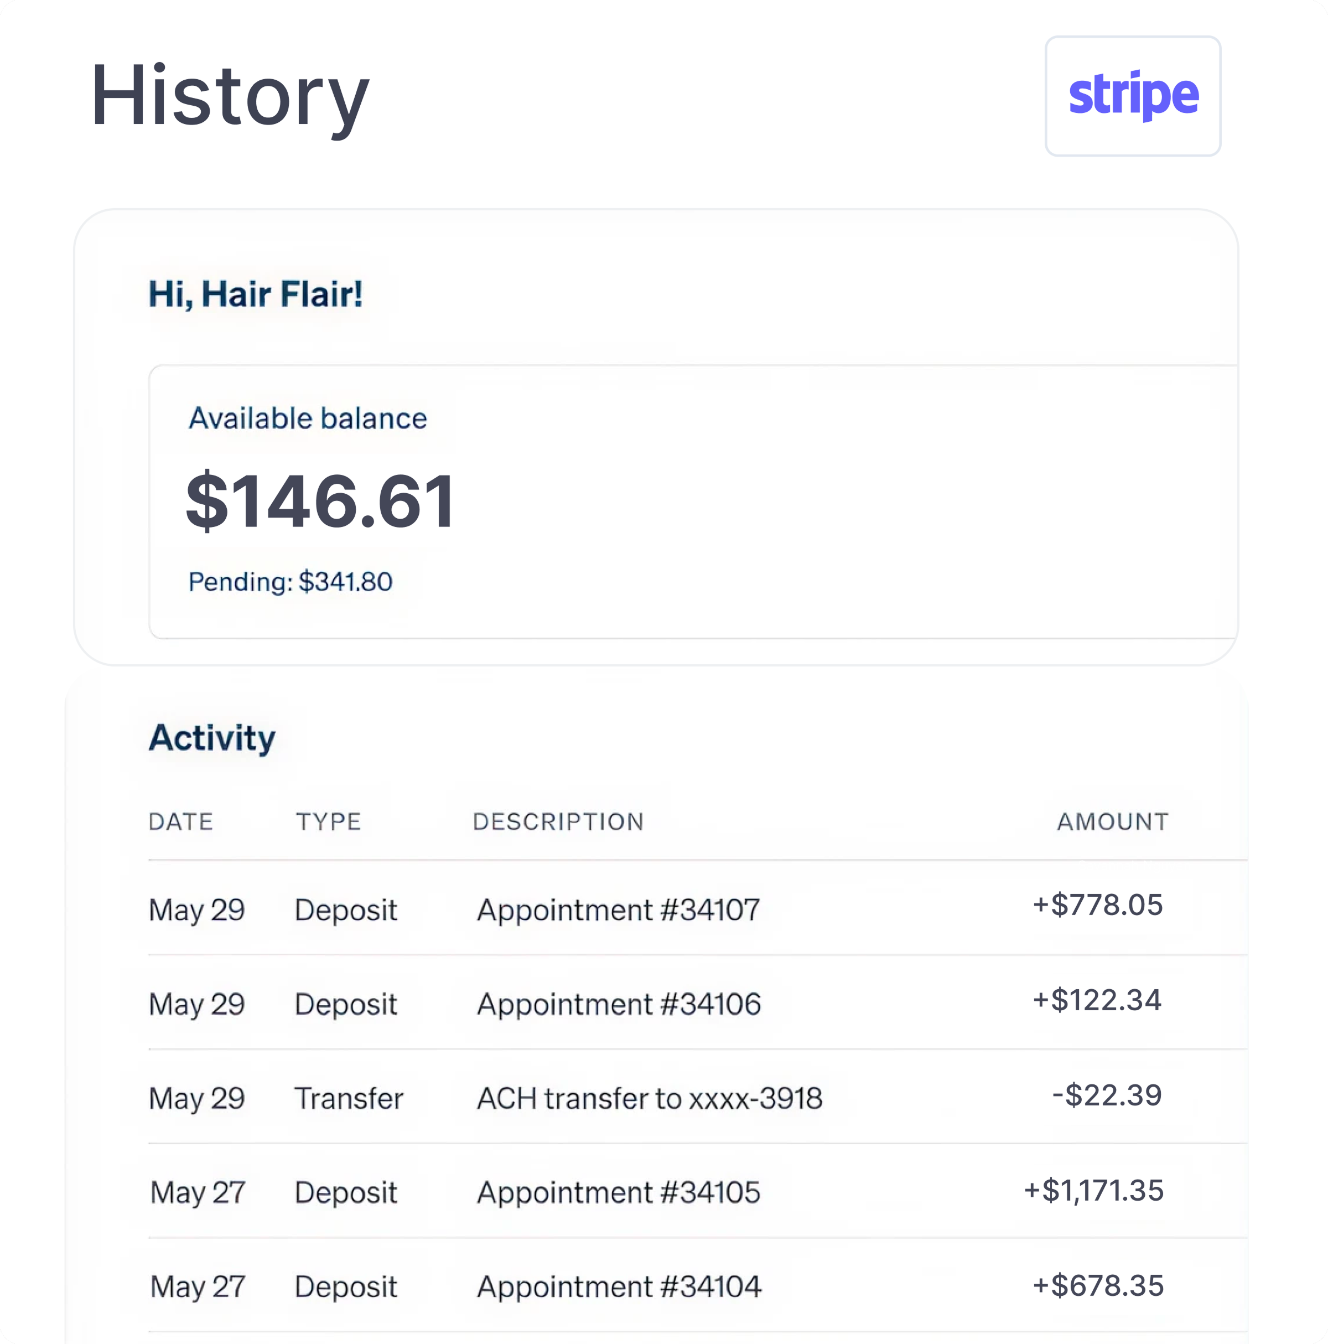This screenshot has width=1328, height=1344.
Task: Open the Appointment #34104 deposit row
Action: coord(697,1285)
